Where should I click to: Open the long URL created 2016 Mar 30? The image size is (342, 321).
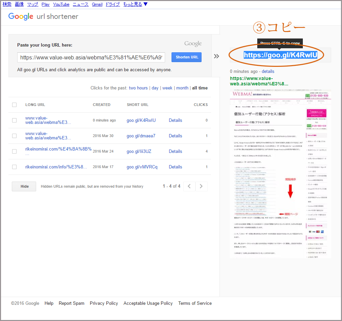pyautogui.click(x=48, y=136)
